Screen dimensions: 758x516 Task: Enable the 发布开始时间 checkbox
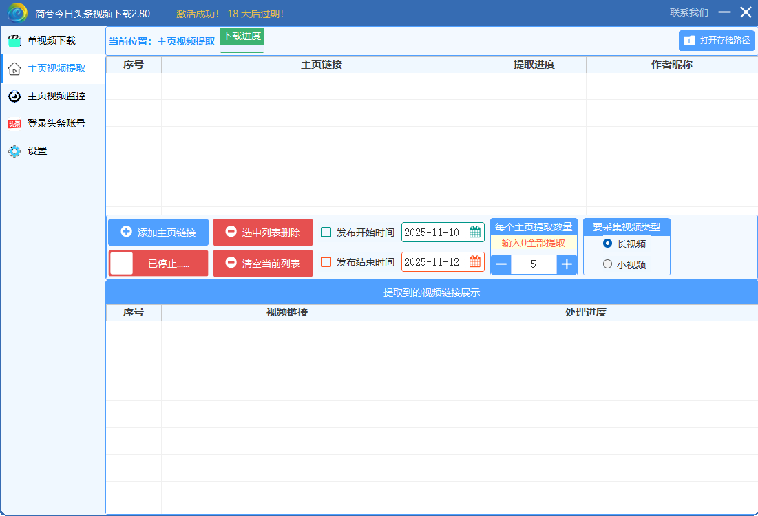click(x=326, y=233)
